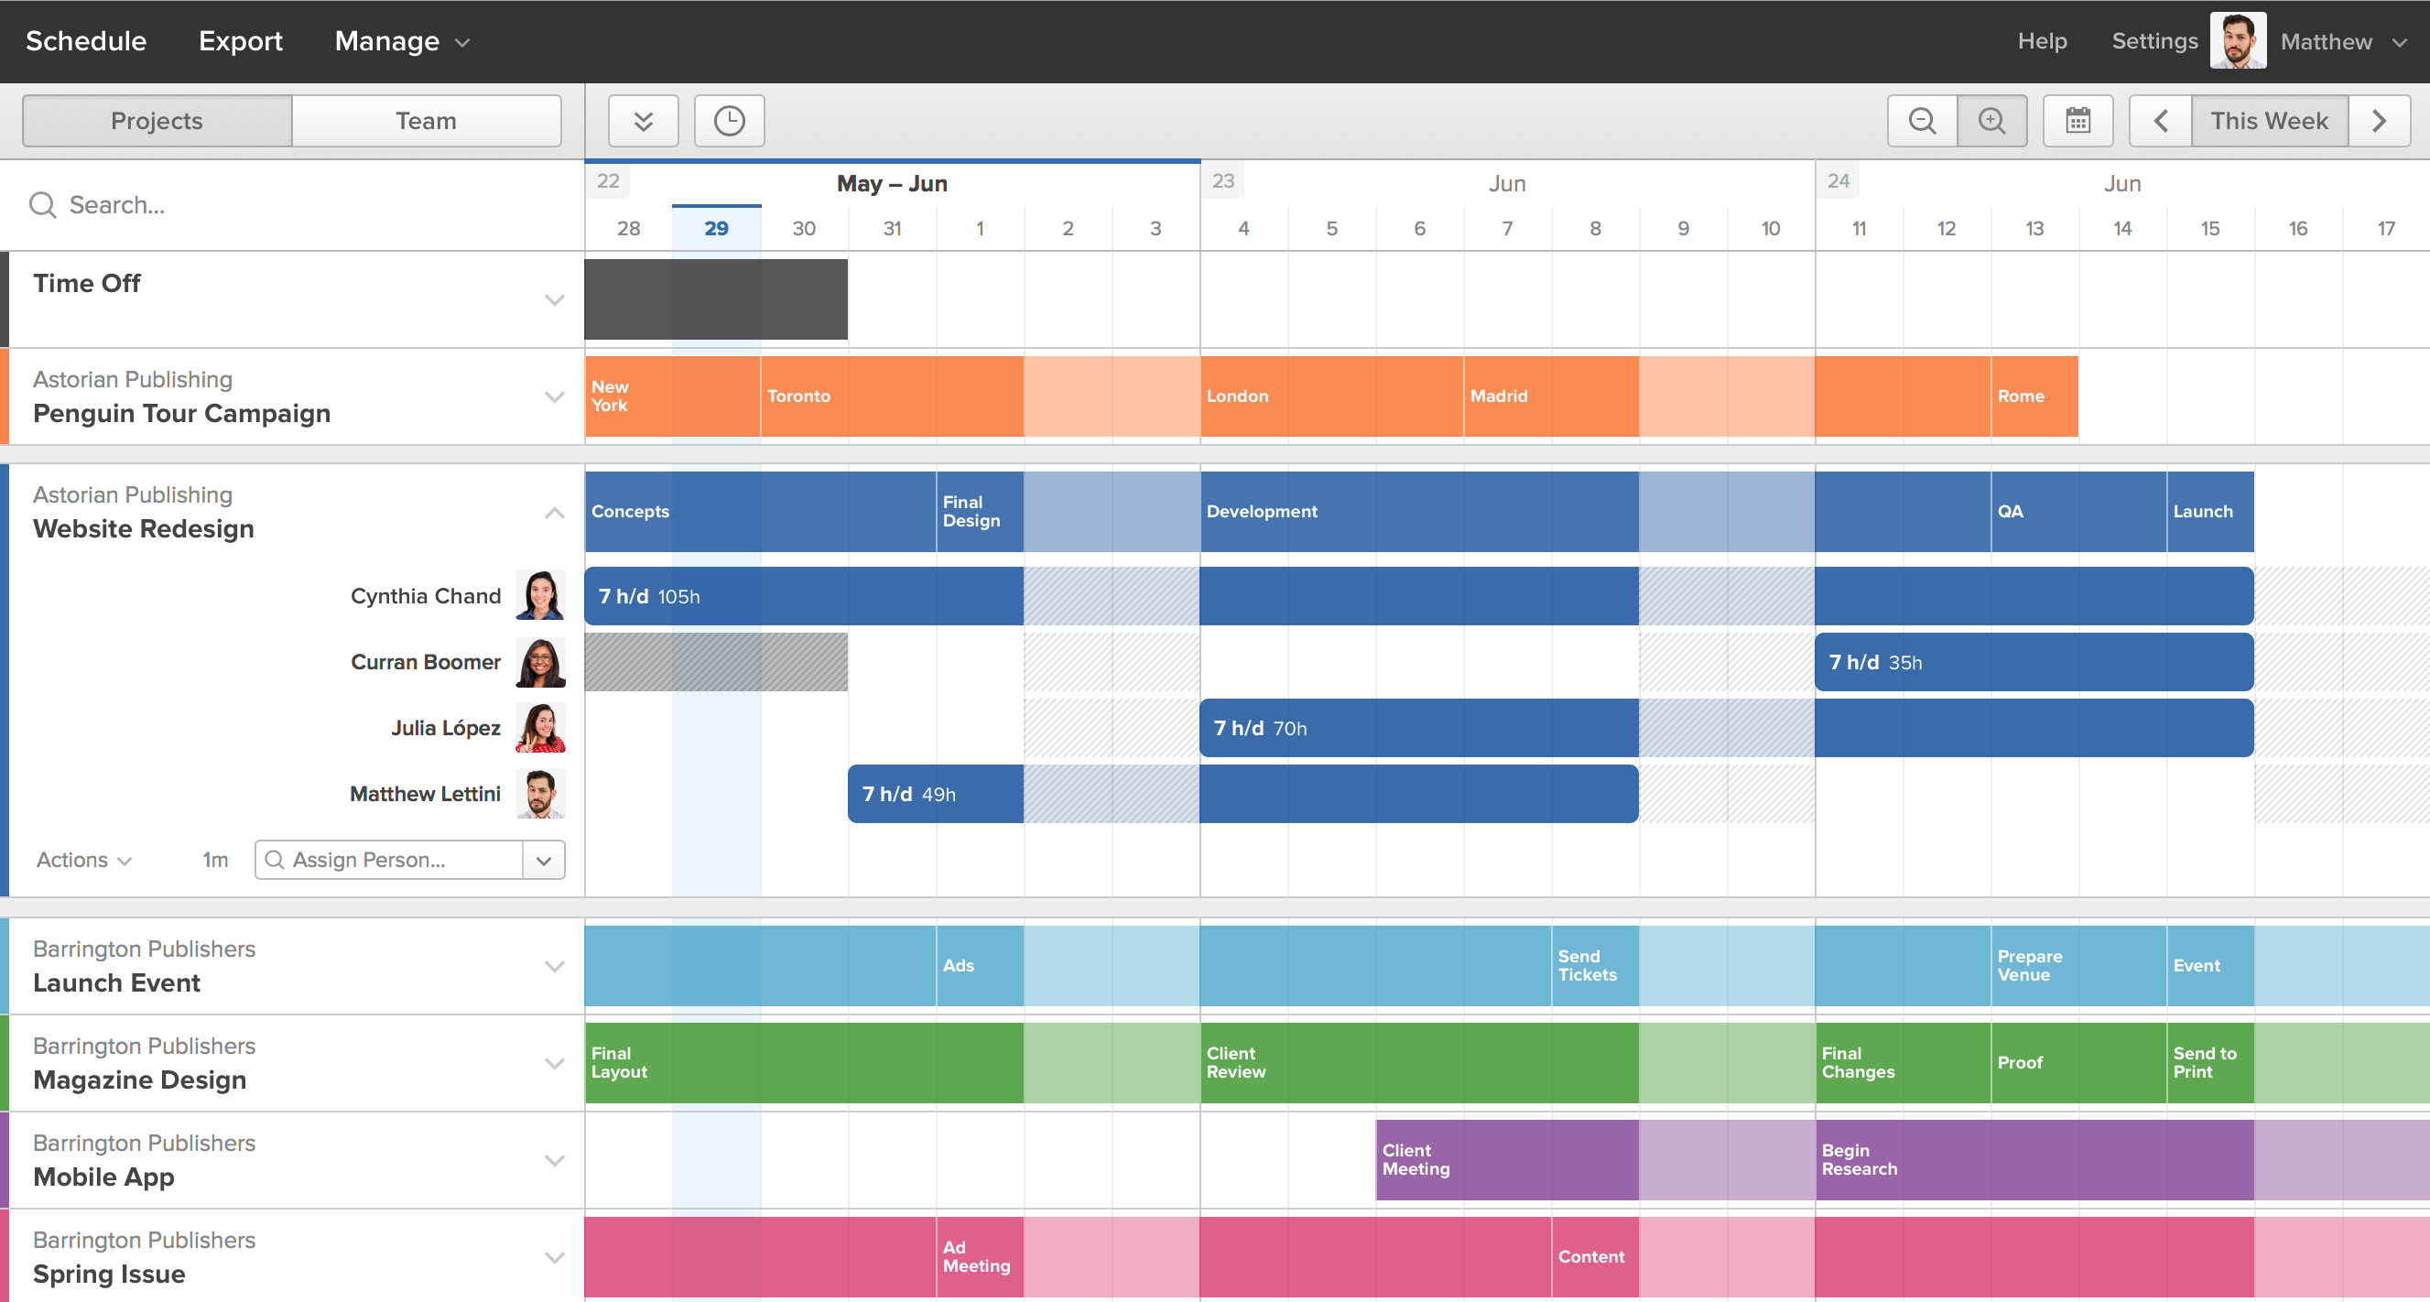2430x1302 pixels.
Task: Click the Export menu item
Action: pyautogui.click(x=241, y=42)
